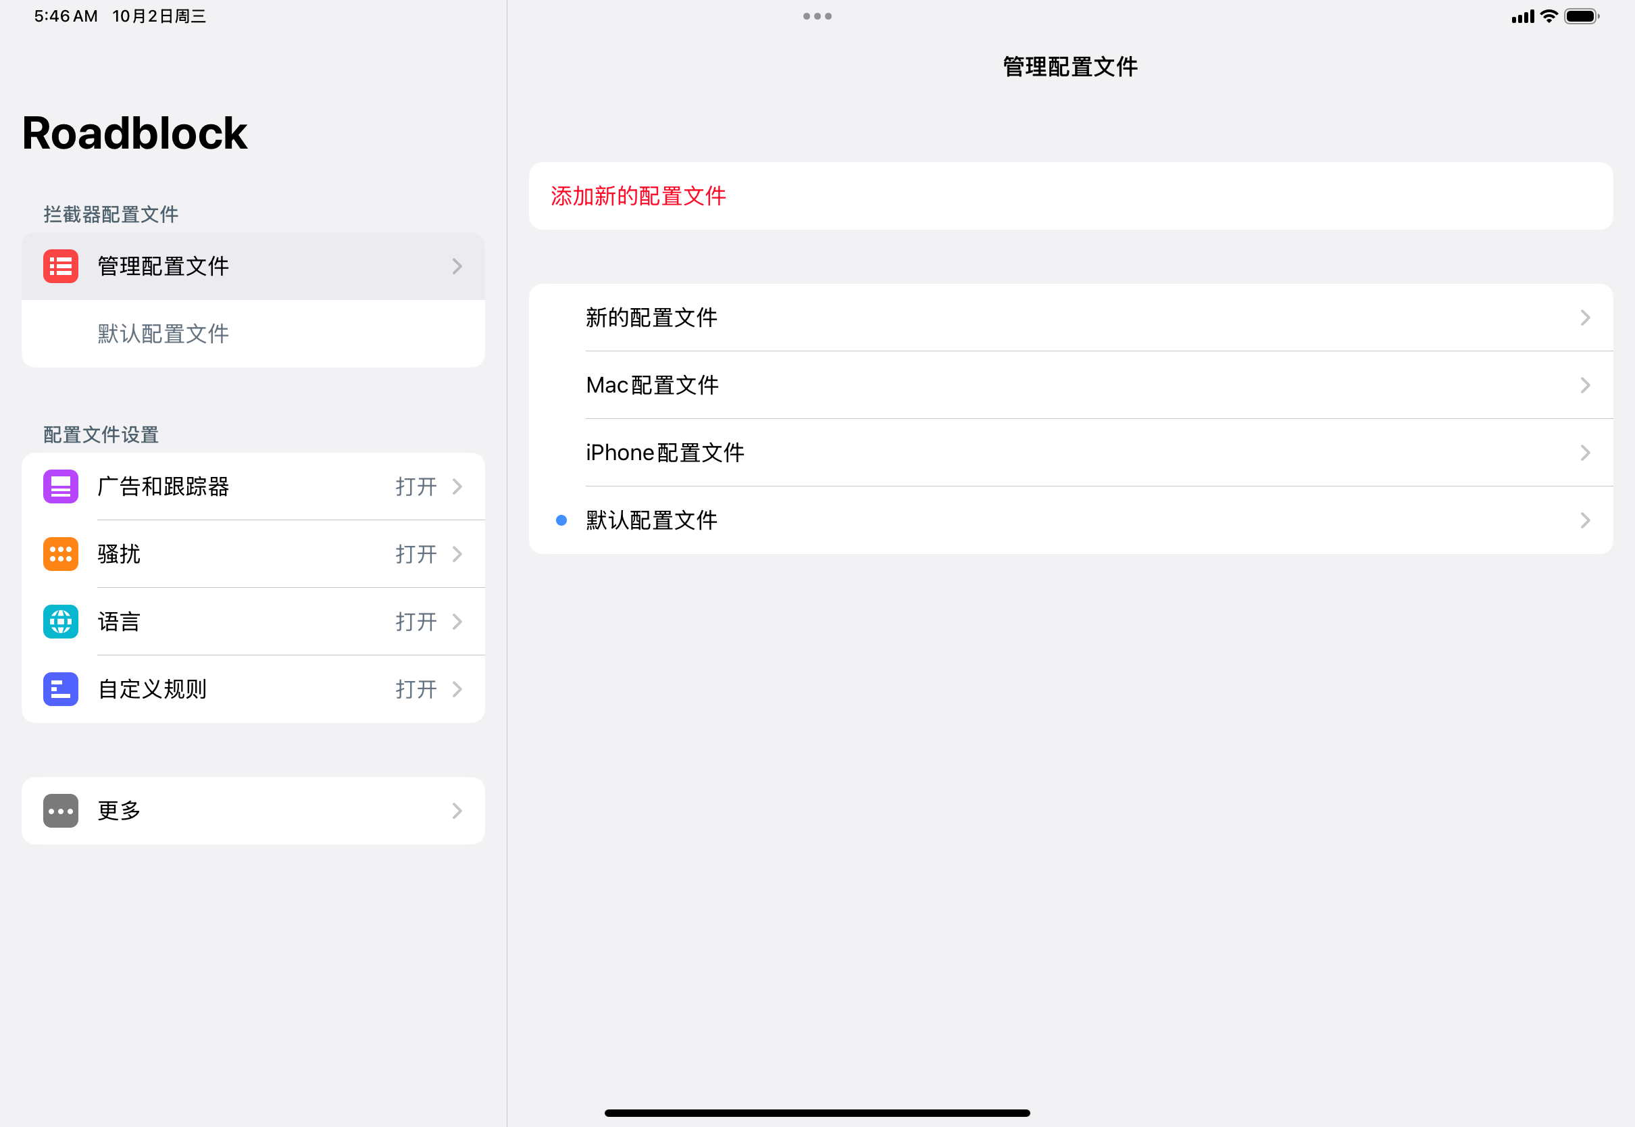Tap the 配置文件设置 section header
Screen dimensions: 1635x1127
(101, 434)
